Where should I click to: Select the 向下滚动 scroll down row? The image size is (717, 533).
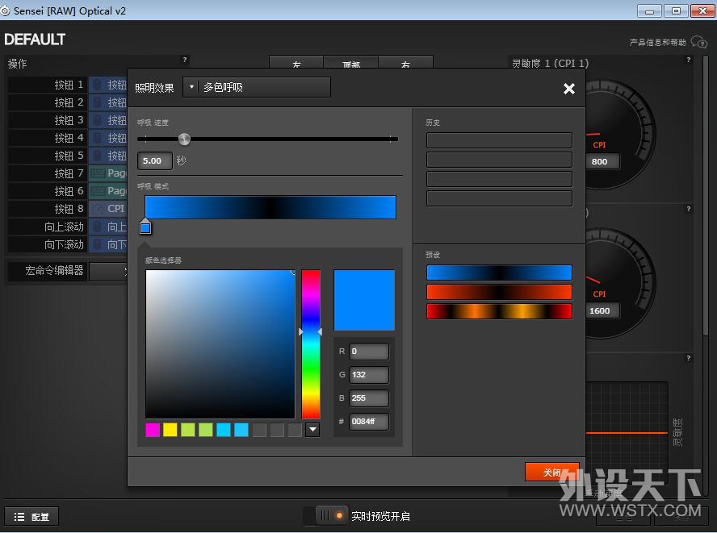67,244
